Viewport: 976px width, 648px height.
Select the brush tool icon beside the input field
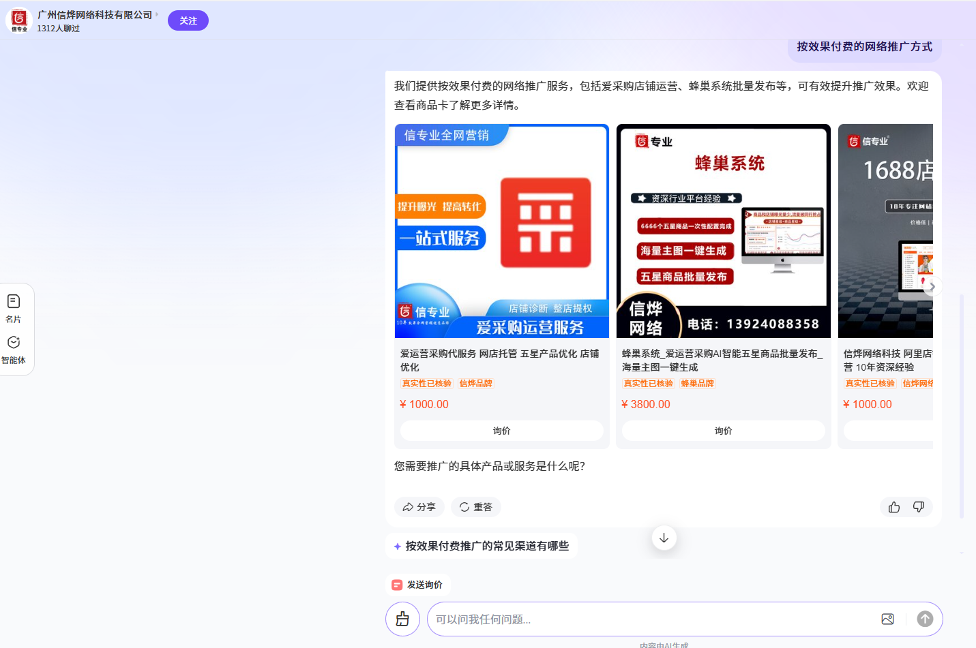tap(402, 619)
